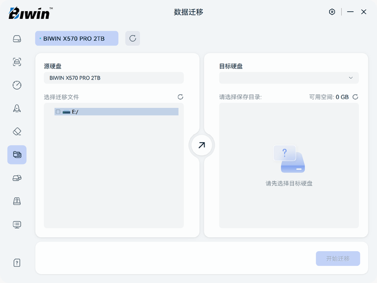Click the unknown target disk placeholder image
The height and width of the screenshot is (283, 377).
[289, 159]
